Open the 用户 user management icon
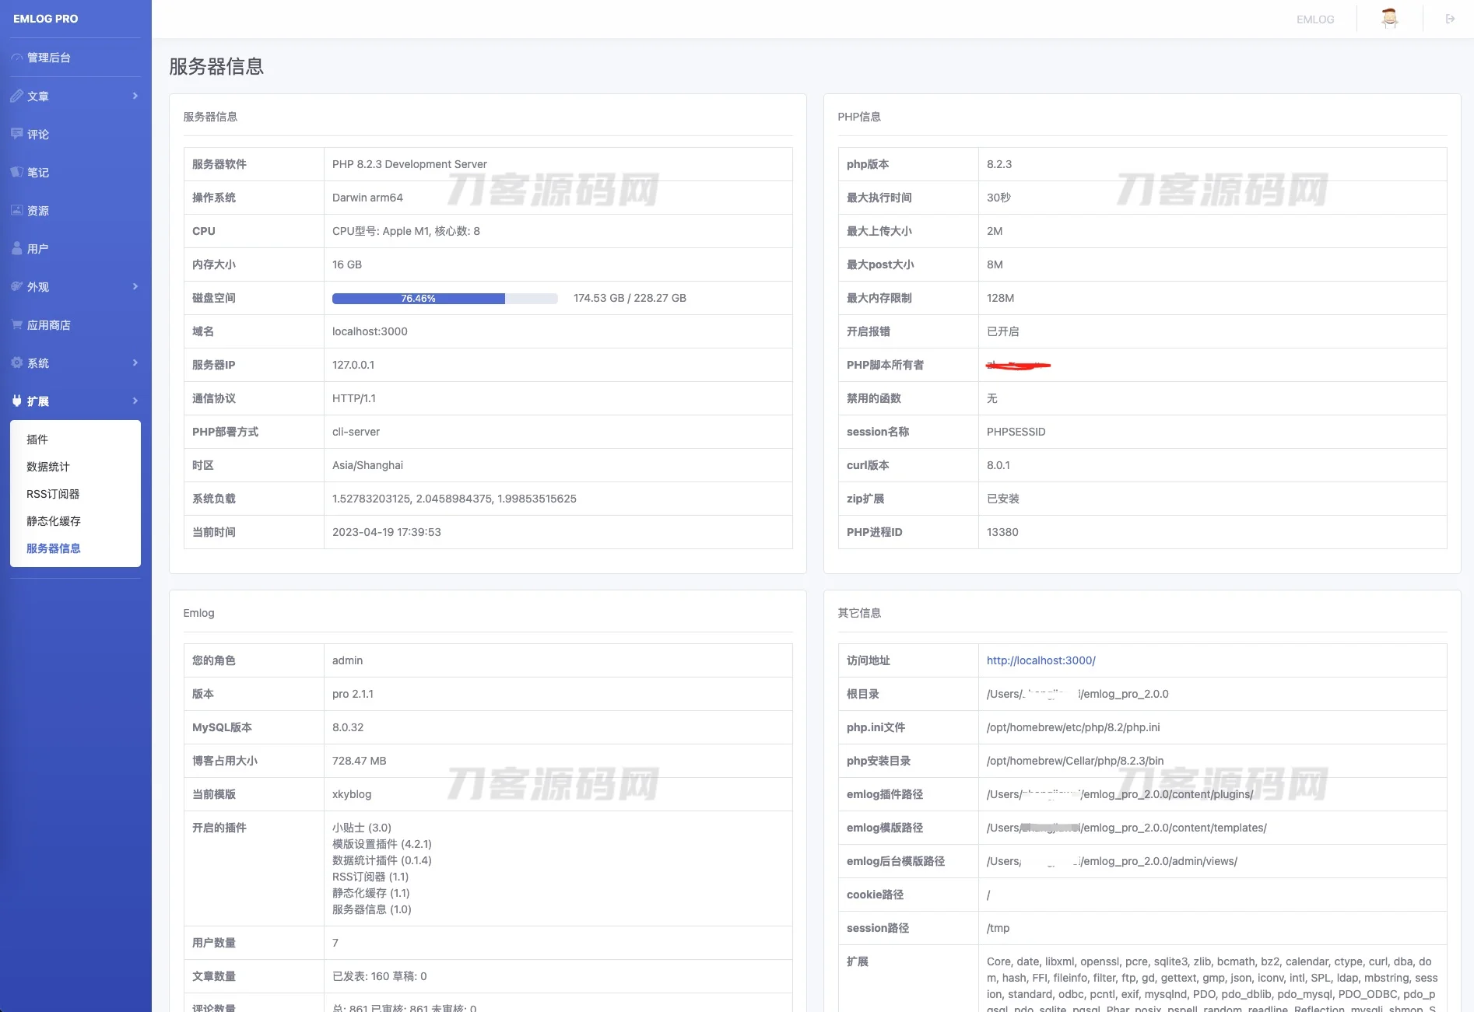This screenshot has width=1474, height=1012. click(16, 248)
